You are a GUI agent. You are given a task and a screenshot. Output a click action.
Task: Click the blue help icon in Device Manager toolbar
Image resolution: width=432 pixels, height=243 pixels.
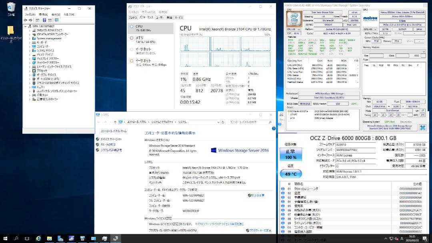[x=44, y=20]
